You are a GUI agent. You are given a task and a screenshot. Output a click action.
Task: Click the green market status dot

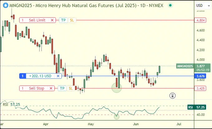click(x=170, y=5)
